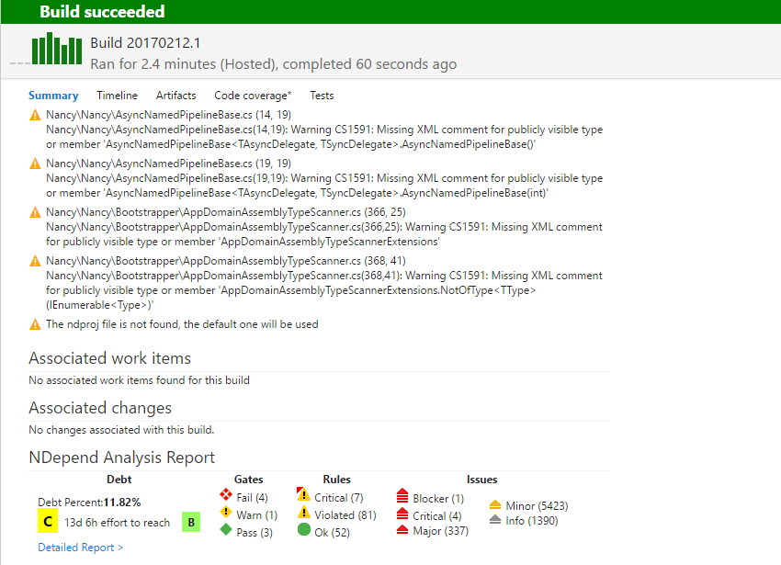Open the Tests tab
This screenshot has height=565, width=781.
[321, 95]
